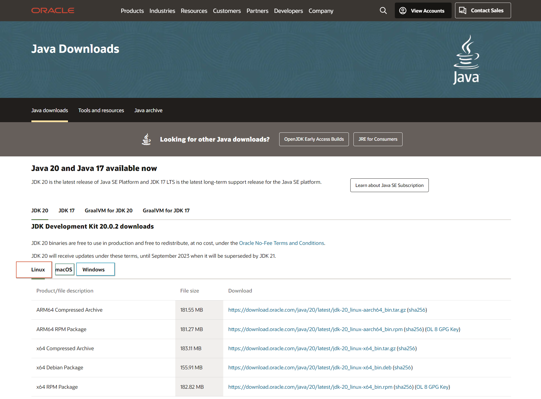Open the Company menu
The width and height of the screenshot is (541, 399).
point(321,11)
